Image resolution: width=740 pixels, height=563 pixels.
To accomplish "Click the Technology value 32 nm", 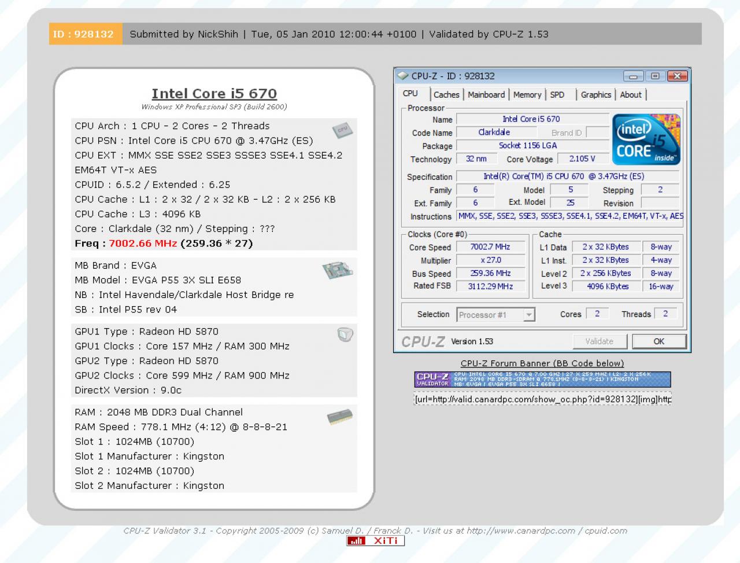I will tap(476, 159).
